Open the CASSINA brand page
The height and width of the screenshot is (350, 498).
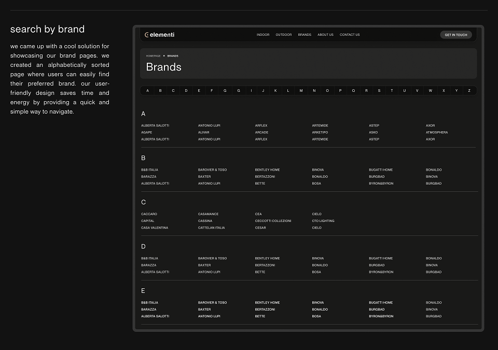tap(205, 221)
